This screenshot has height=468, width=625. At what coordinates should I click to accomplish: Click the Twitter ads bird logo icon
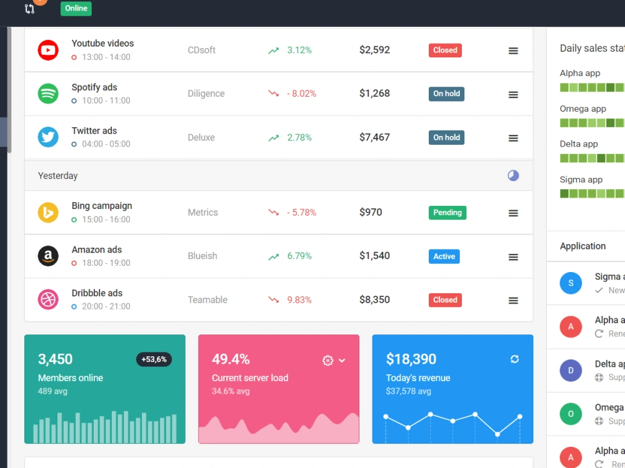tap(48, 137)
